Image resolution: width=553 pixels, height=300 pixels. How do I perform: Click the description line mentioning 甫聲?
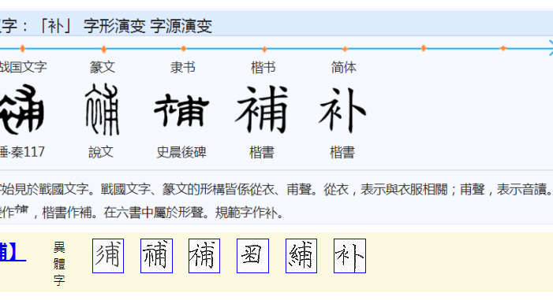coord(276,190)
